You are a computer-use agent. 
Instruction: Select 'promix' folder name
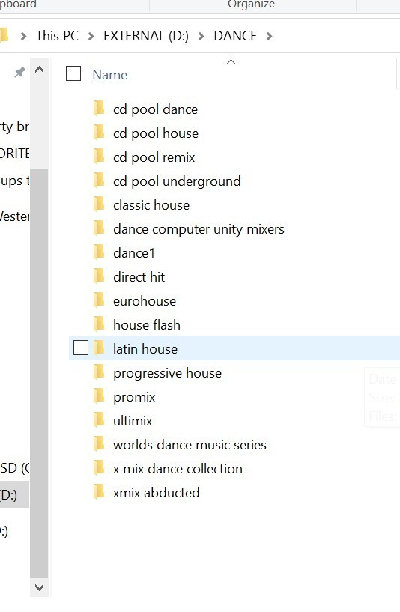[134, 397]
